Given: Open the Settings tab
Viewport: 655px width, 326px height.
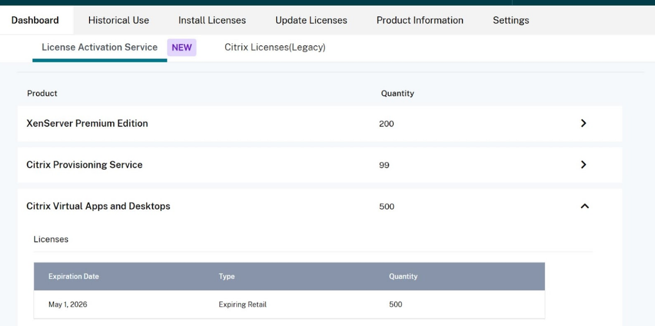Looking at the screenshot, I should tap(511, 20).
